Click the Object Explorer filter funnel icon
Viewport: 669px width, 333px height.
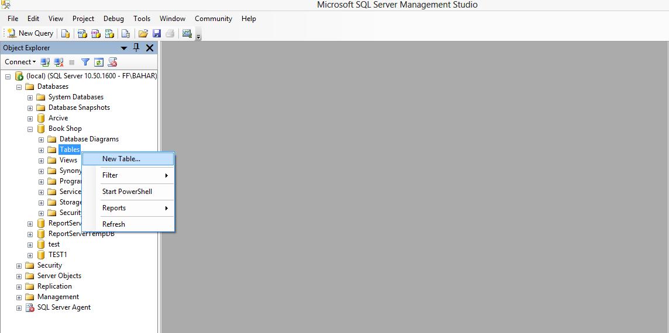85,62
